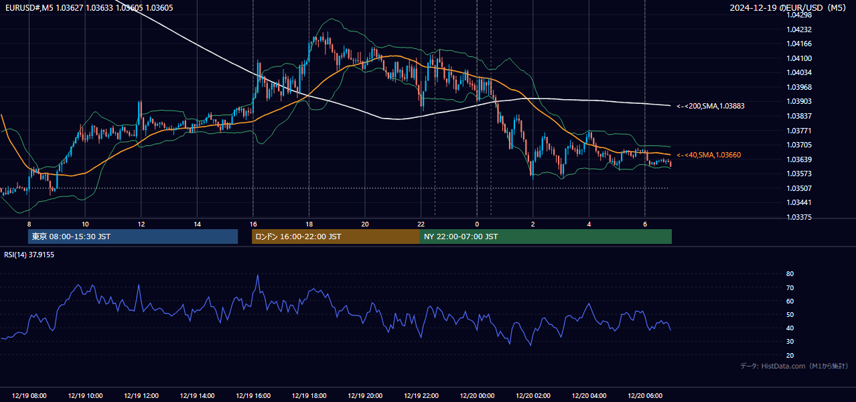Click hour tick 20 under price chart

[x=365, y=224]
